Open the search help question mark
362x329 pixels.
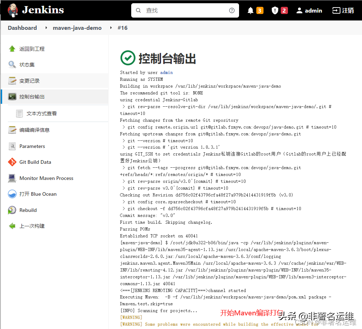[x=232, y=10]
